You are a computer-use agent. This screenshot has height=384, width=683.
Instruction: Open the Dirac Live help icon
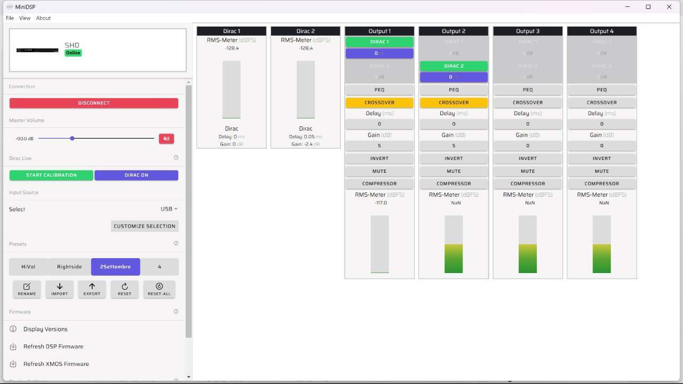pos(176,158)
